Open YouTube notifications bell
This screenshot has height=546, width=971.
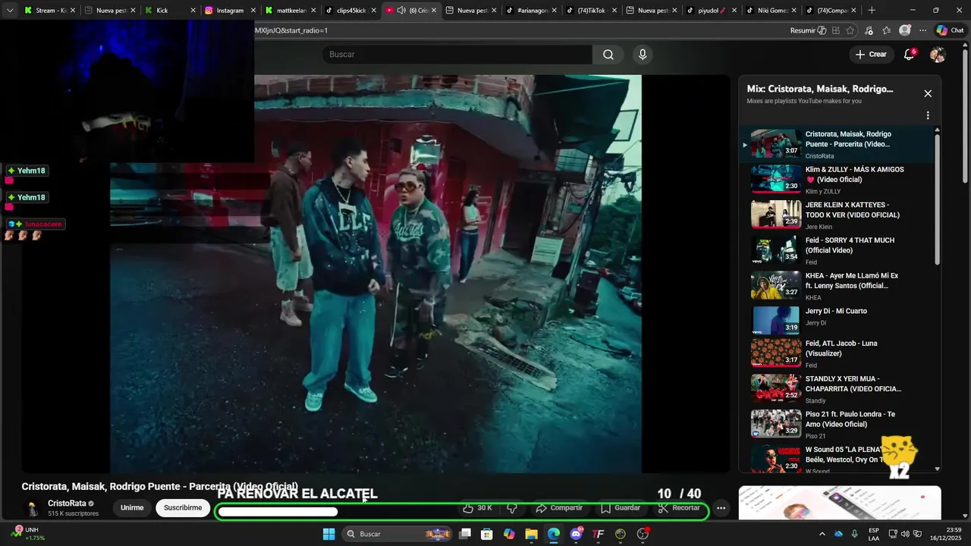click(x=909, y=55)
